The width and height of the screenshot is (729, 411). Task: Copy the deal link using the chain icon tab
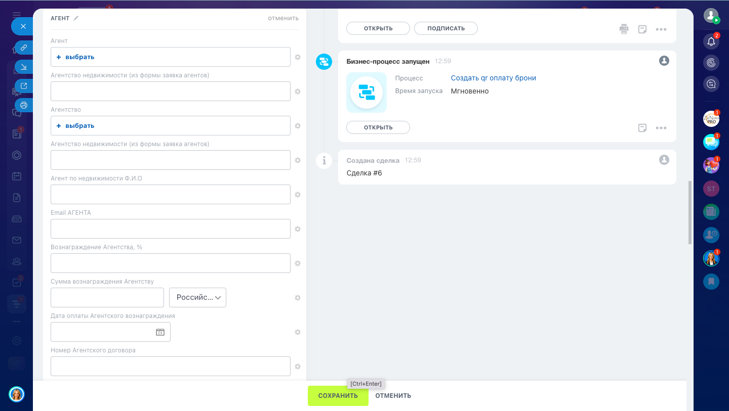click(x=24, y=48)
